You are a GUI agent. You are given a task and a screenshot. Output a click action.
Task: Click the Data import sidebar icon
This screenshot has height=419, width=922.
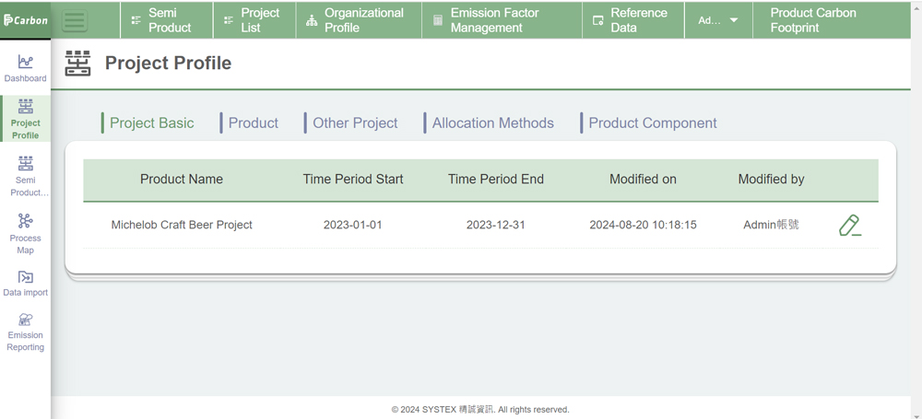[25, 284]
